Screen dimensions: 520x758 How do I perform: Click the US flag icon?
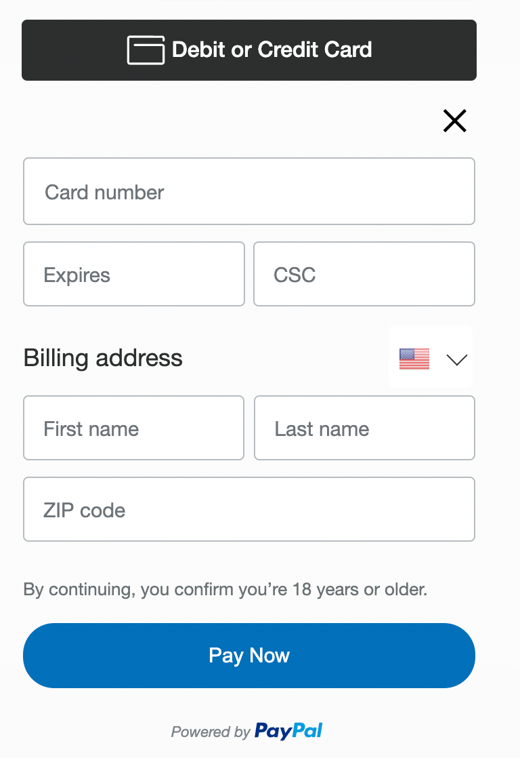coord(414,359)
